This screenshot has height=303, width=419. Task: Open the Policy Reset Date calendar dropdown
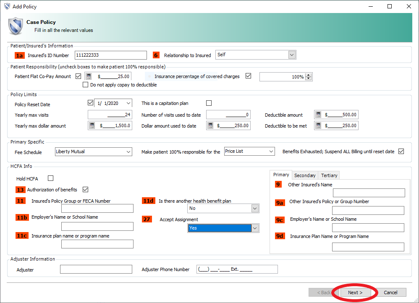[x=128, y=103]
